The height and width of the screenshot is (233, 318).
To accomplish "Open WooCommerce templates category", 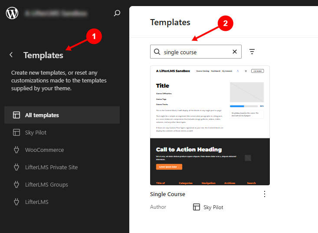I will 62,150.
